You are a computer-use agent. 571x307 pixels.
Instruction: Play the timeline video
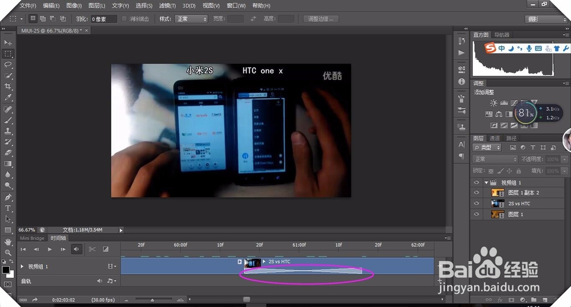point(50,249)
